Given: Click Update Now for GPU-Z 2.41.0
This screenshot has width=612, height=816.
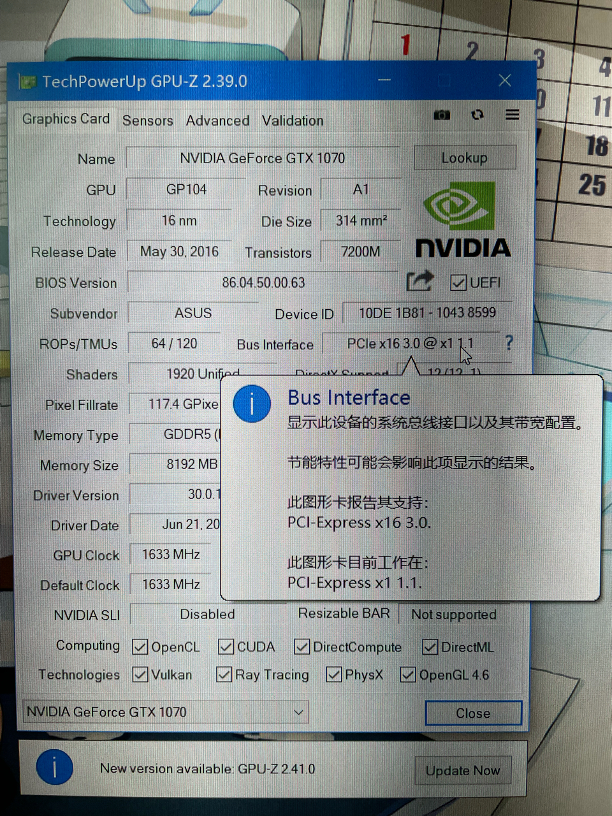Looking at the screenshot, I should point(463,770).
